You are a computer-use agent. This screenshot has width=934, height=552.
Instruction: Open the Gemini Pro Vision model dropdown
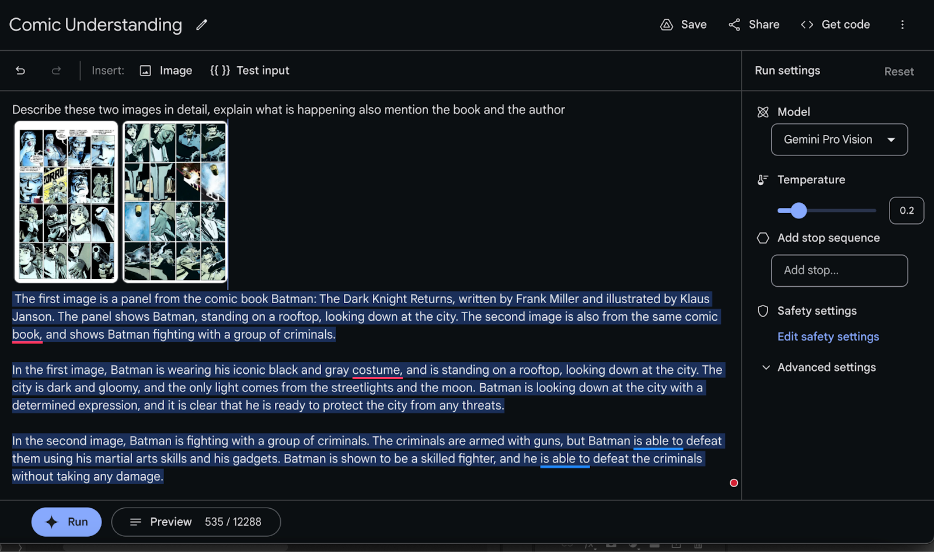point(839,140)
